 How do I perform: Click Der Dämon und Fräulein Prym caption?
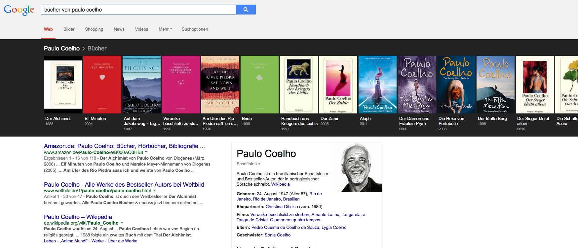coord(414,121)
